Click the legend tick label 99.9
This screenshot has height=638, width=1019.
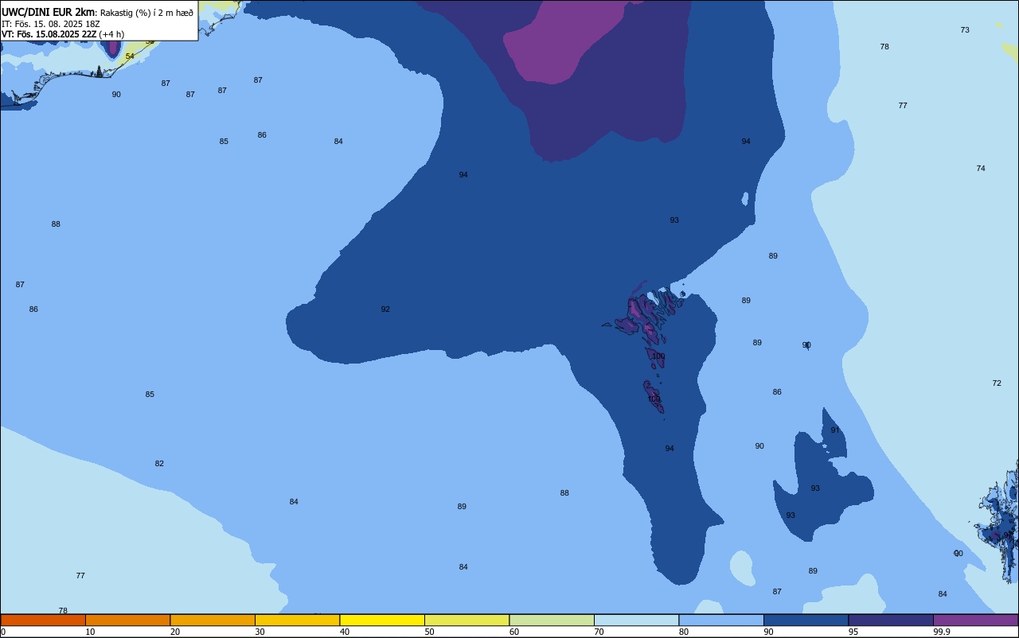(x=943, y=632)
